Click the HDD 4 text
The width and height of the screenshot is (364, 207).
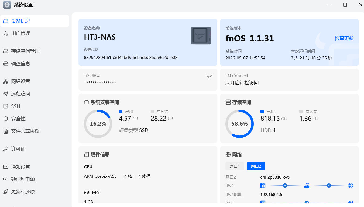[268, 130]
